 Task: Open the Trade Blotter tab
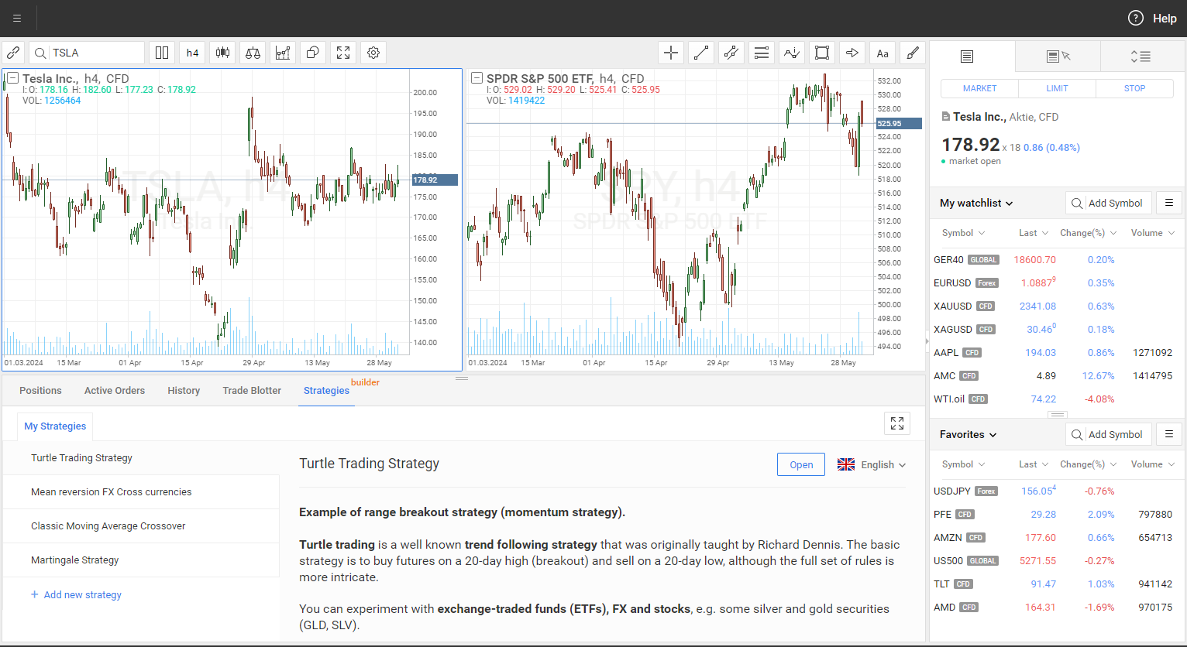click(252, 391)
